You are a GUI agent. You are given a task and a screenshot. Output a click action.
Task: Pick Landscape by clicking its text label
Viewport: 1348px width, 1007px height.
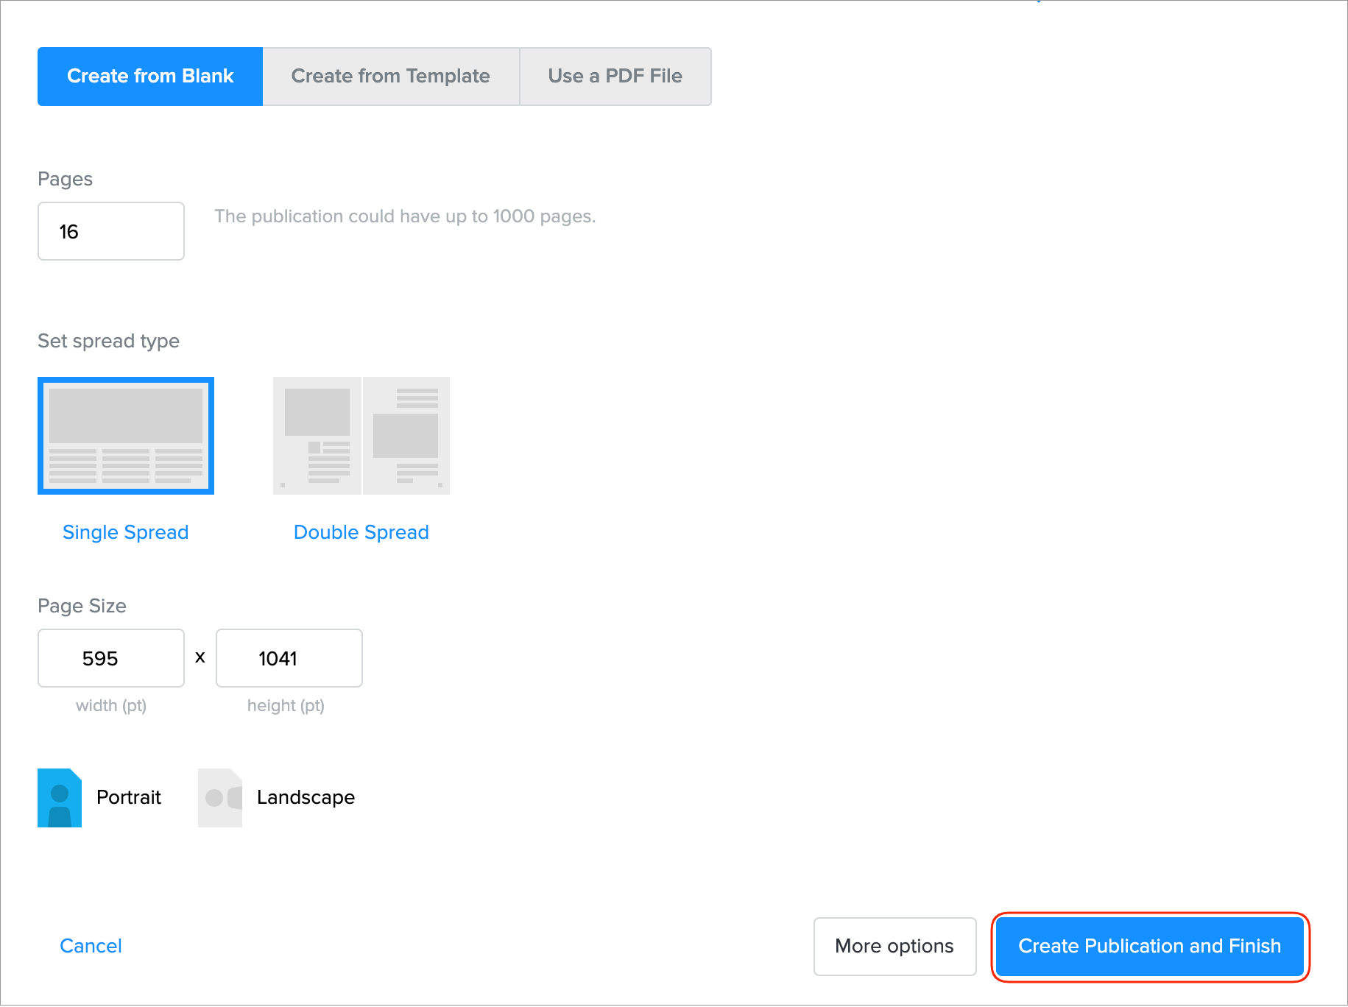(x=306, y=797)
